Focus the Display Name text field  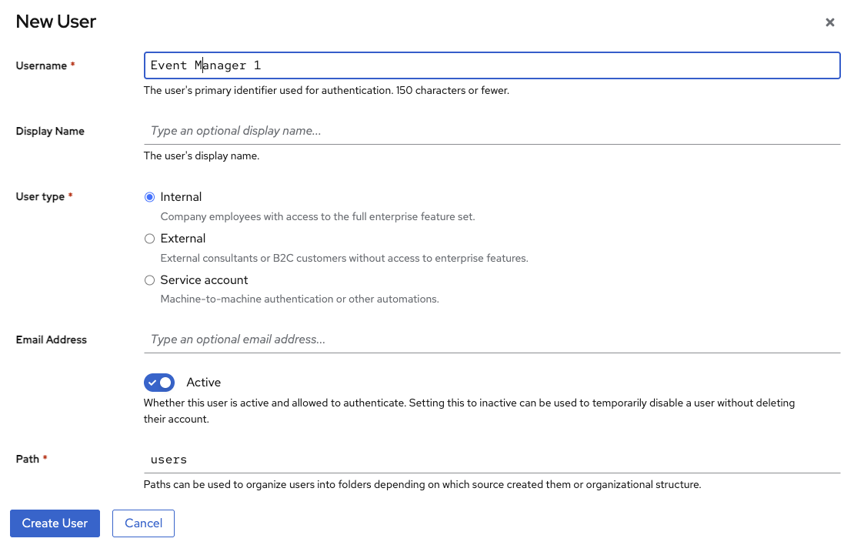pos(491,131)
